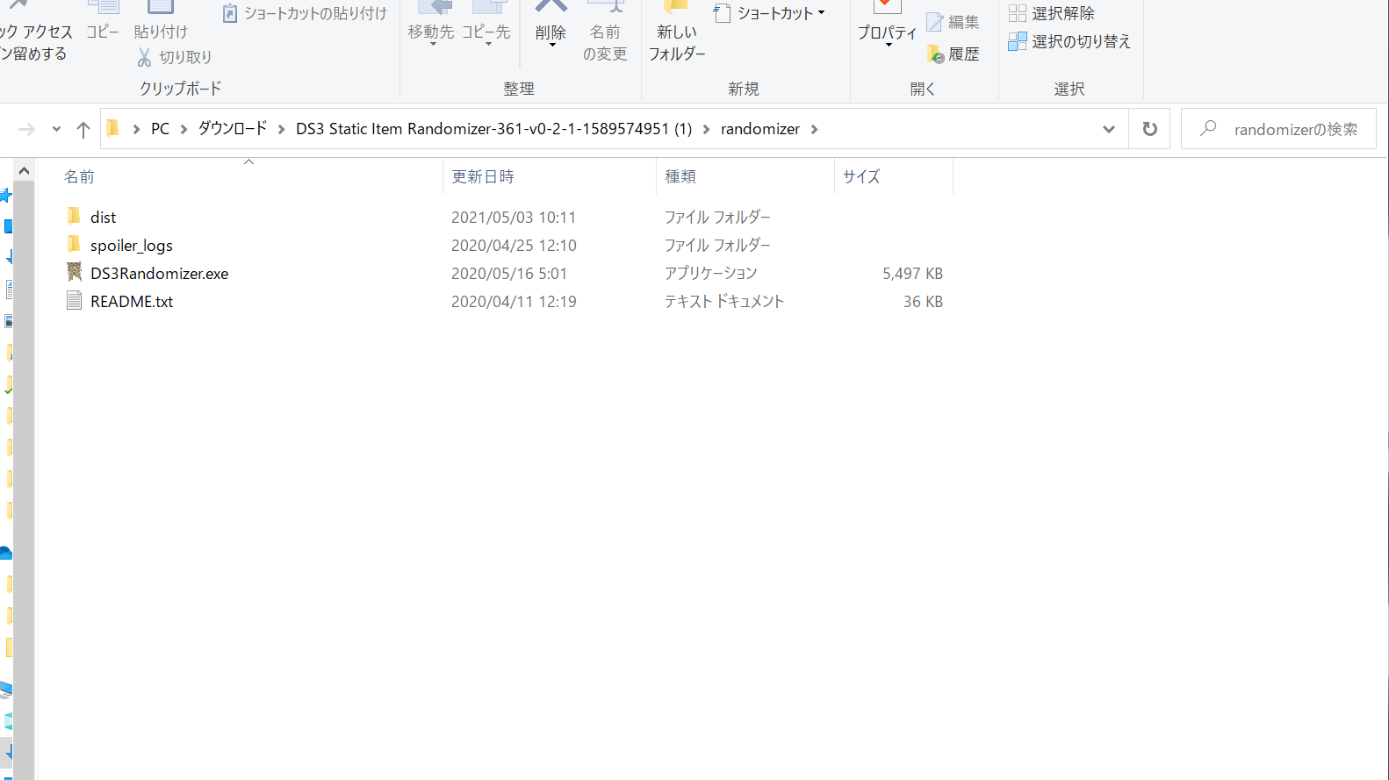Sort by Date modified (更新日時) column
Image resolution: width=1389 pixels, height=780 pixels.
[550, 176]
